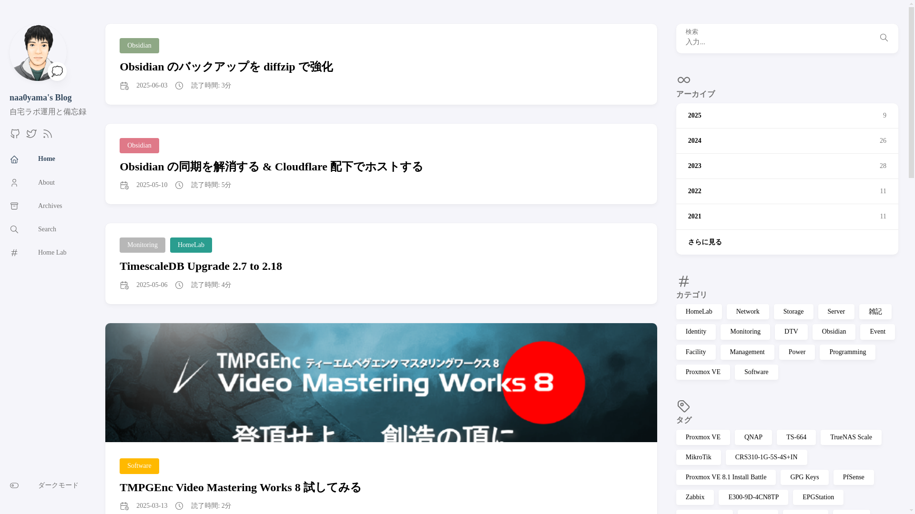This screenshot has width=915, height=514.
Task: Select DTV category
Action: pos(791,332)
